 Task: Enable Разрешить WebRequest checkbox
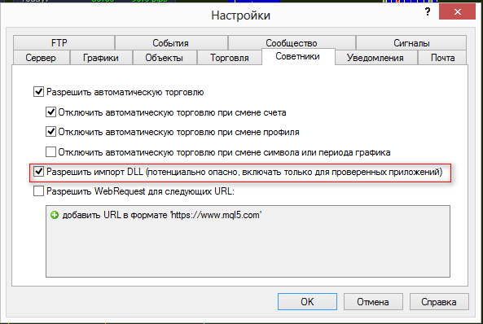(x=38, y=191)
